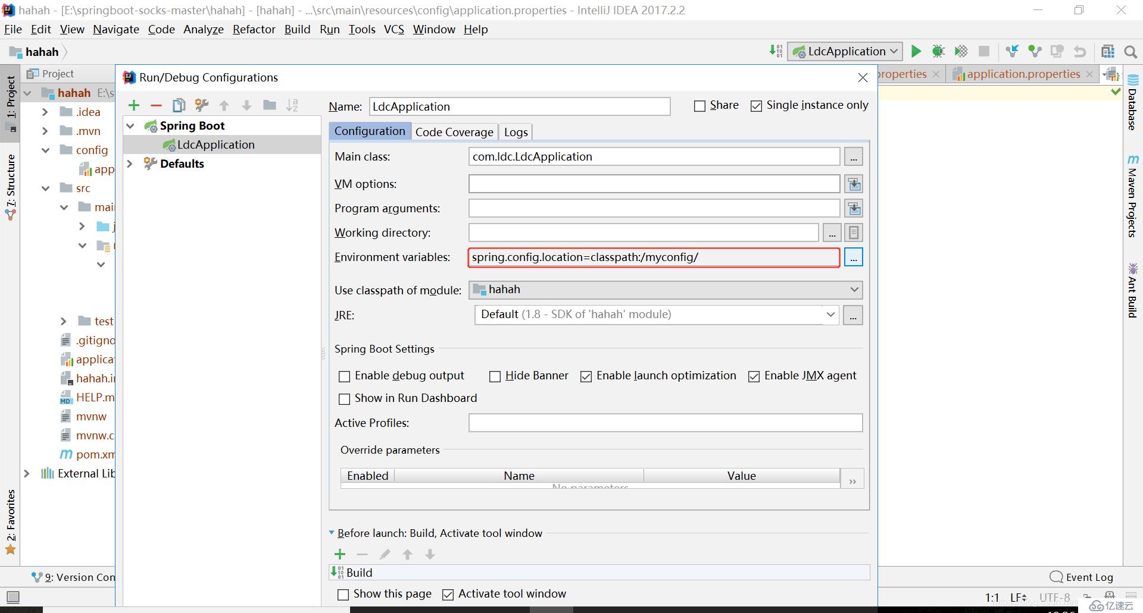Open Database tool window
Viewport: 1143px width, 613px height.
point(1132,102)
